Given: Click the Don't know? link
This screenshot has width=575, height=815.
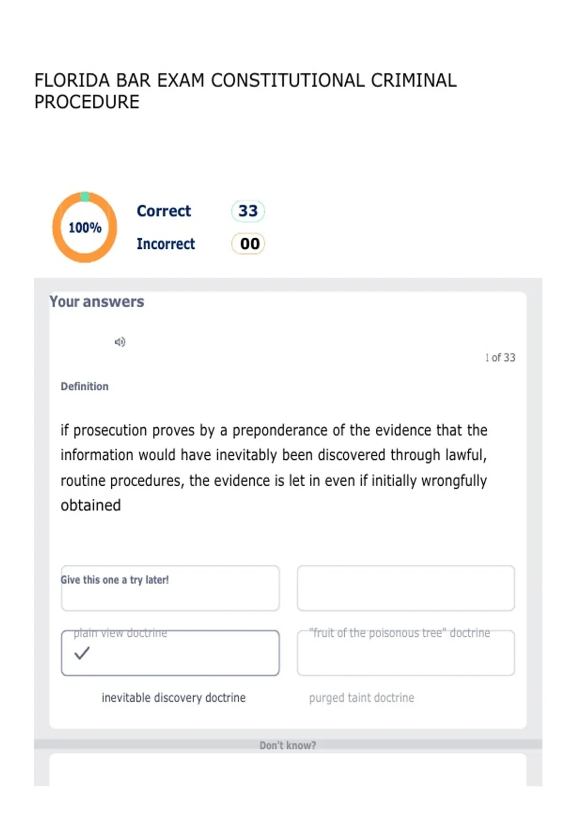Looking at the screenshot, I should (287, 745).
